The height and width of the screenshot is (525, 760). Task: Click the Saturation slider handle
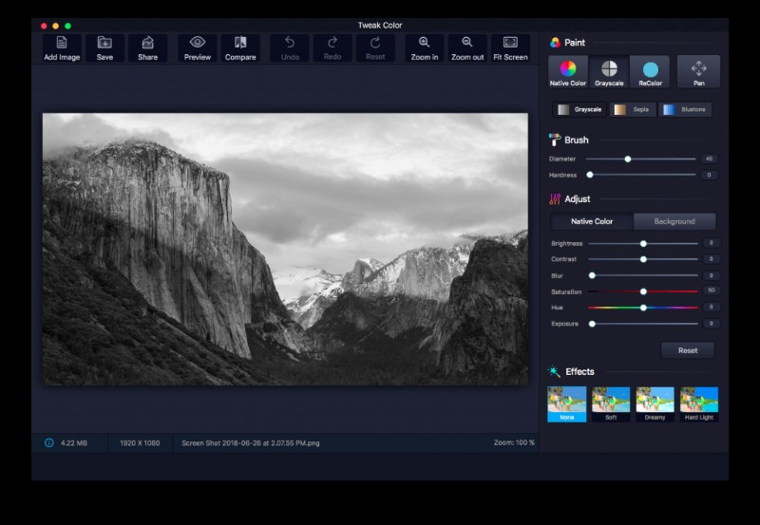tap(643, 291)
